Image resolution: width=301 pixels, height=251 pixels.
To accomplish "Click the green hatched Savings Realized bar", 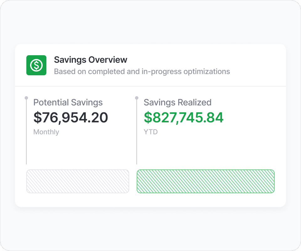I will [206, 181].
